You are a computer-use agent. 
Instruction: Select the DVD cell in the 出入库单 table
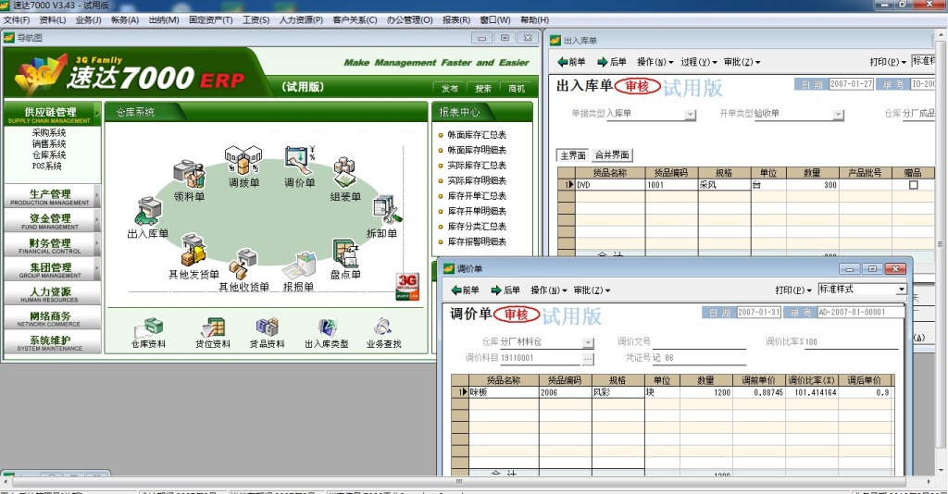pyautogui.click(x=610, y=185)
